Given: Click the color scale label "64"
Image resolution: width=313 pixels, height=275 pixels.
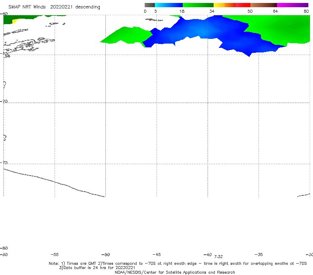Looking at the screenshot, I should click(275, 11).
